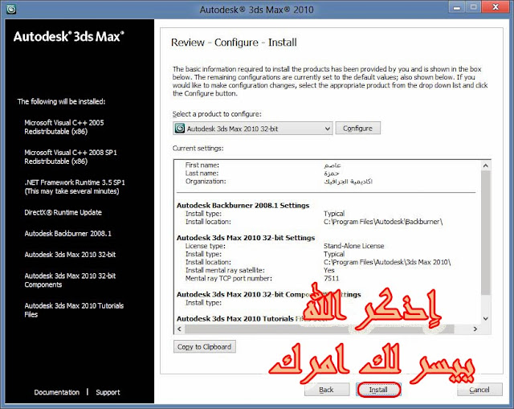This screenshot has height=409, width=514.
Task: Go back with the Back button
Action: pyautogui.click(x=327, y=390)
